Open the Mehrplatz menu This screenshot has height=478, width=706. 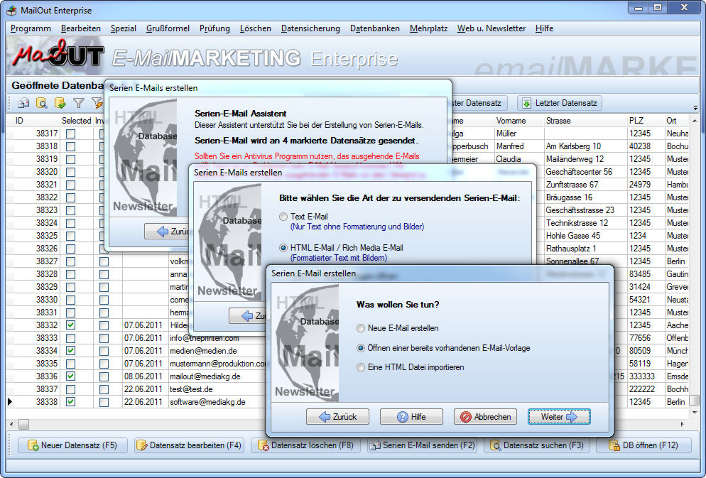pos(429,28)
